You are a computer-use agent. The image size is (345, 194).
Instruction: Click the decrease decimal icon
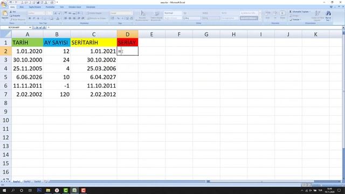click(131, 18)
